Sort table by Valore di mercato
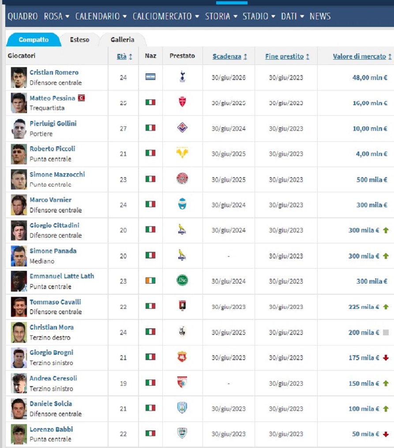This screenshot has width=394, height=448. [359, 57]
